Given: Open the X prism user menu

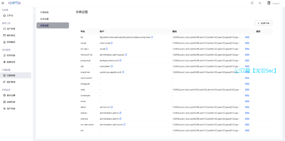Looking at the screenshot, I should click(273, 3).
